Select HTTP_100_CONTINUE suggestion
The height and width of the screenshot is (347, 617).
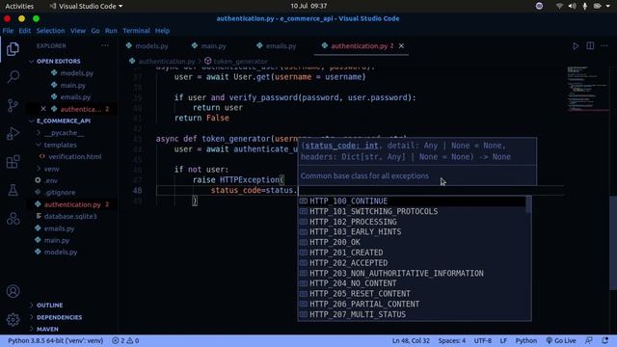(412, 201)
